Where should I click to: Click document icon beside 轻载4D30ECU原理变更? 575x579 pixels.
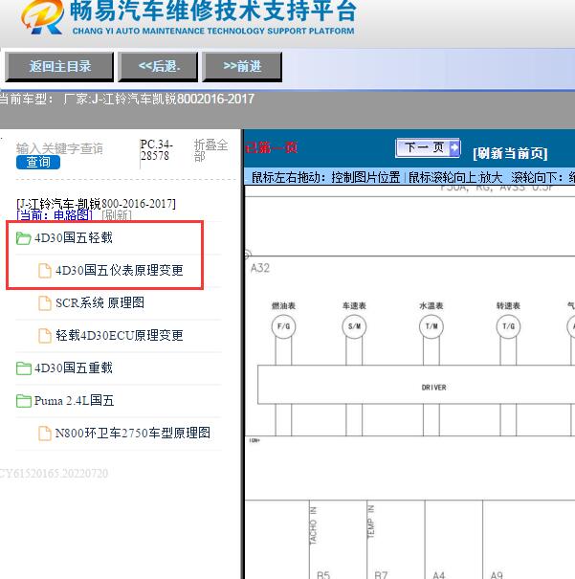45,336
